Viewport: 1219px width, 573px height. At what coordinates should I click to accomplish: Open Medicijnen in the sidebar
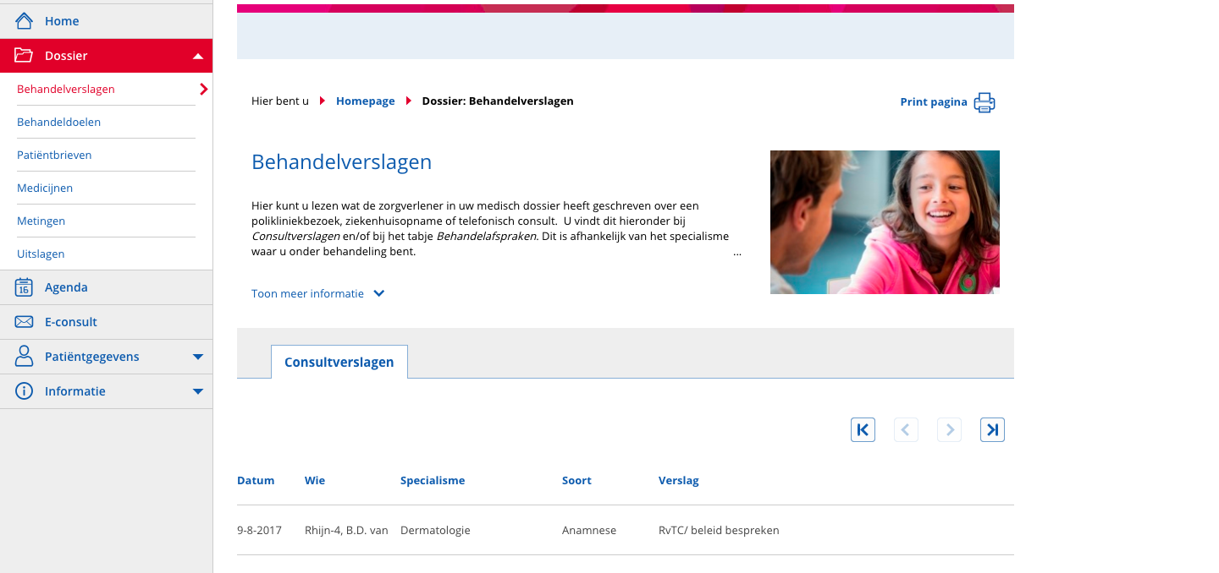click(x=45, y=188)
